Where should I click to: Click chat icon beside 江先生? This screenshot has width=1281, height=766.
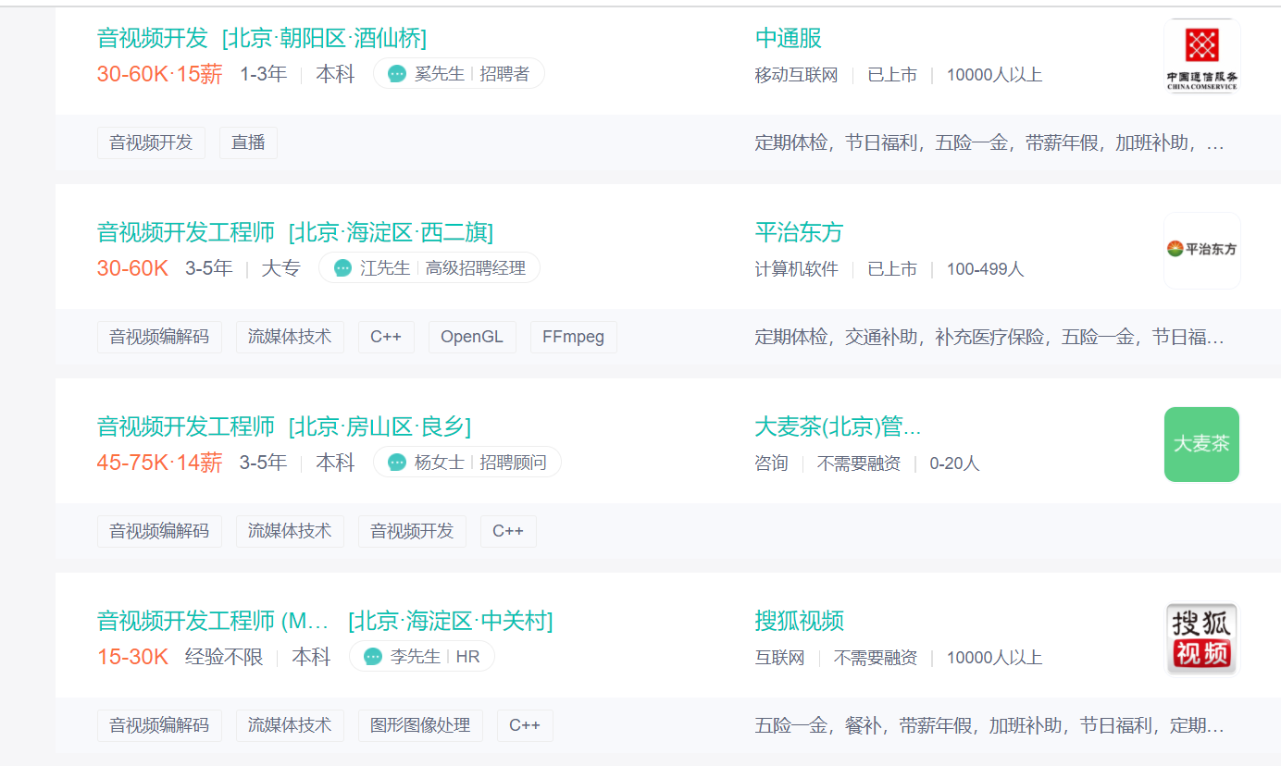pyautogui.click(x=342, y=268)
